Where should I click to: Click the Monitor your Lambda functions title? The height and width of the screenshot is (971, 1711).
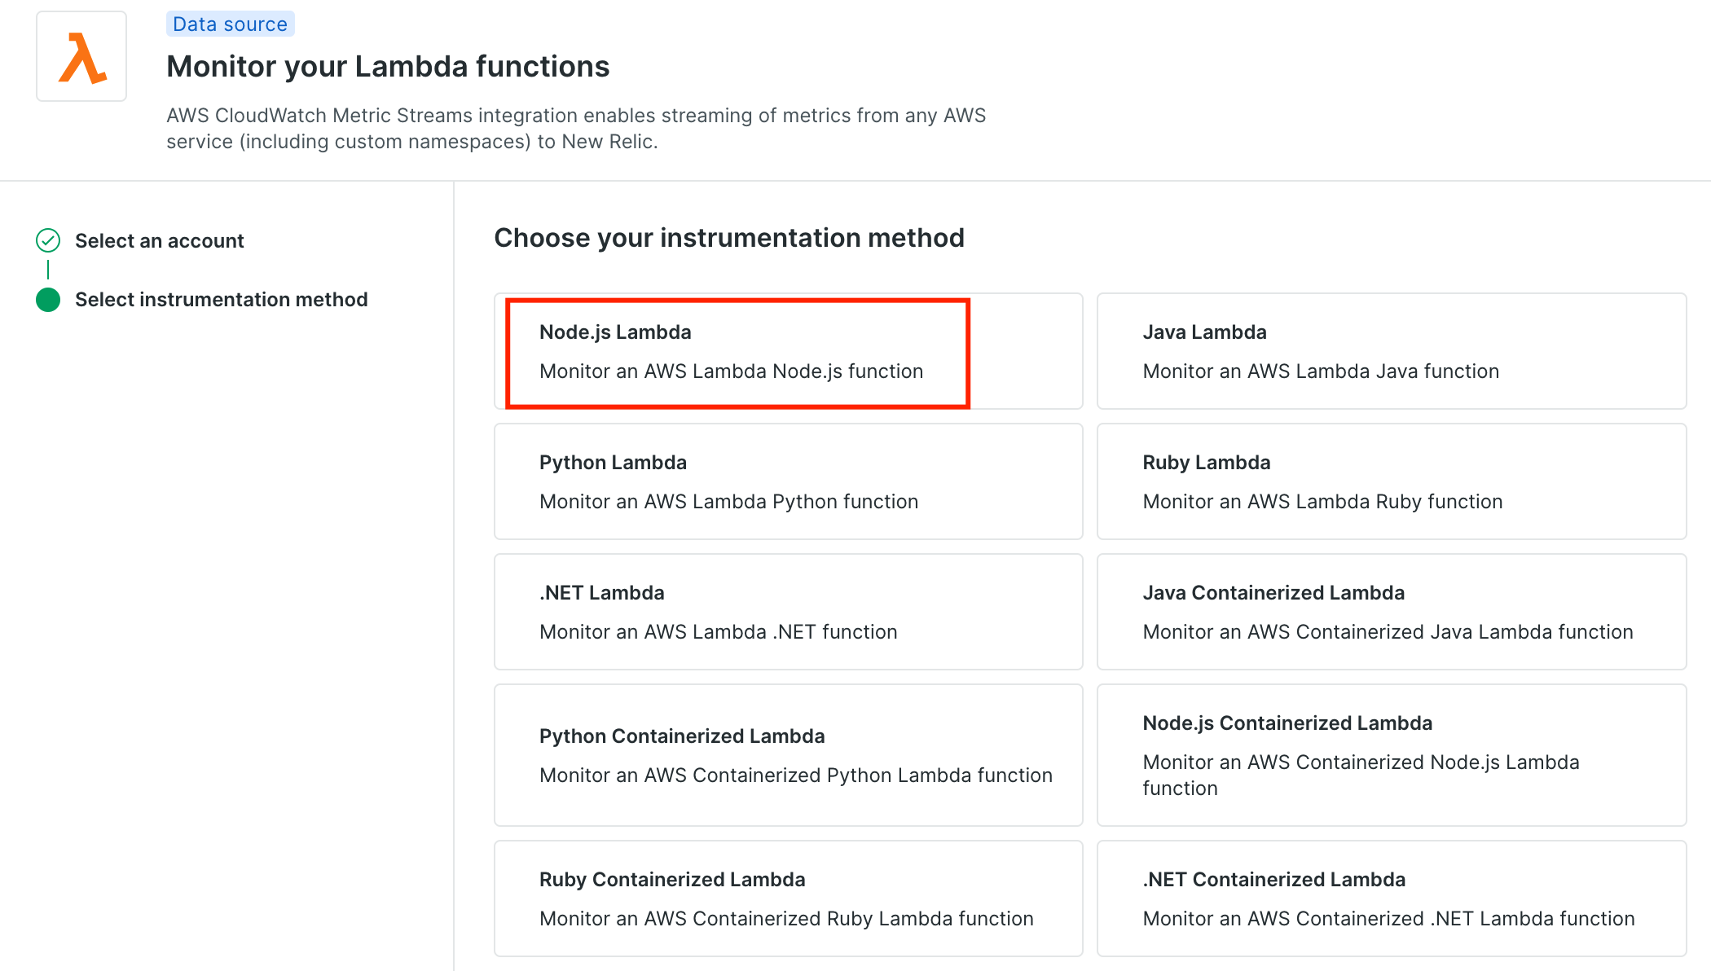click(x=387, y=66)
